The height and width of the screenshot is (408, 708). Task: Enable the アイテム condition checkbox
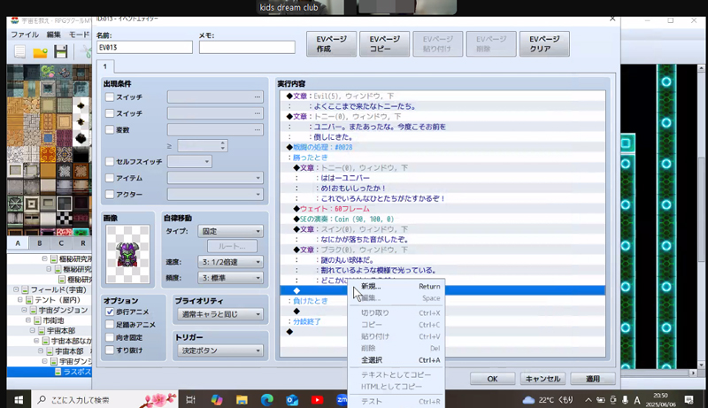coord(109,178)
